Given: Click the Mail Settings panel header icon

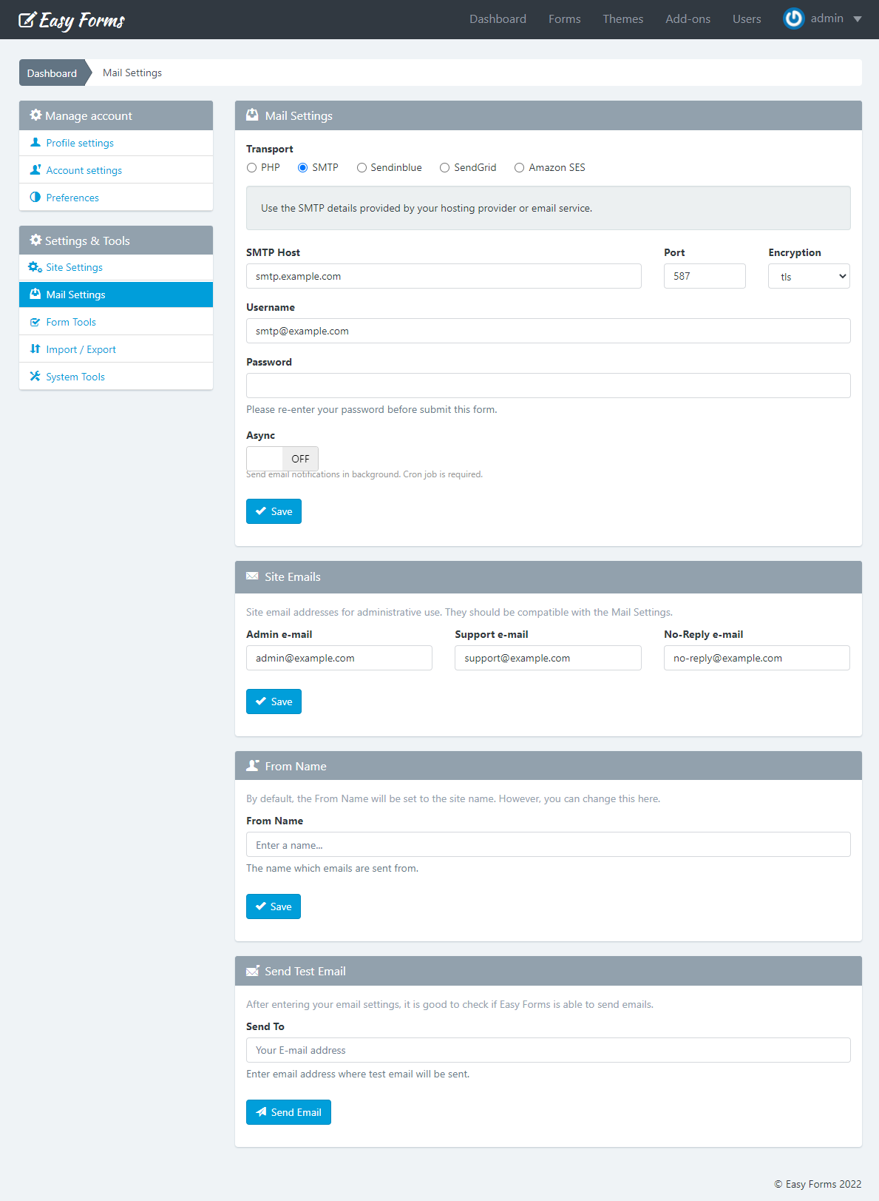Looking at the screenshot, I should pos(252,115).
